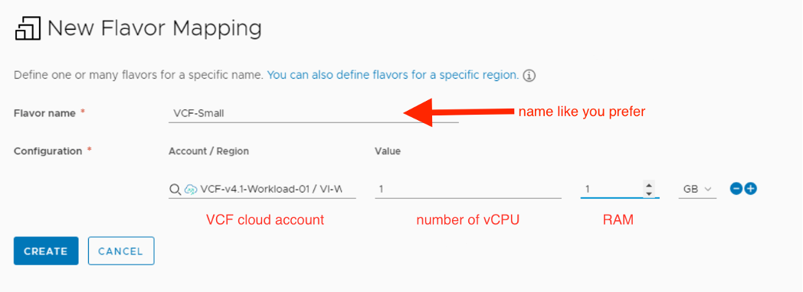803x292 pixels.
Task: Click the Configuration label
Action: click(x=48, y=151)
